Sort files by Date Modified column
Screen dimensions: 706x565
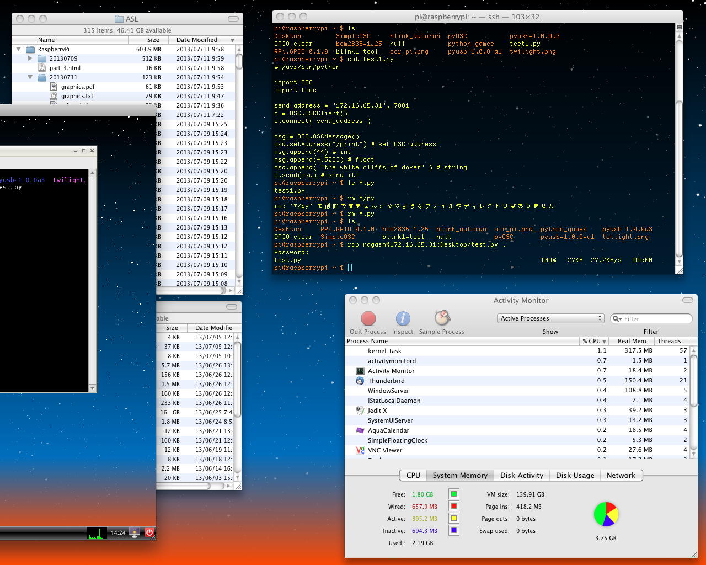(x=197, y=40)
